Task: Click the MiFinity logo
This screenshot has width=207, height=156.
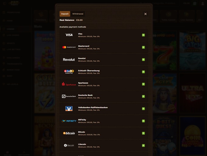Action: click(x=69, y=121)
